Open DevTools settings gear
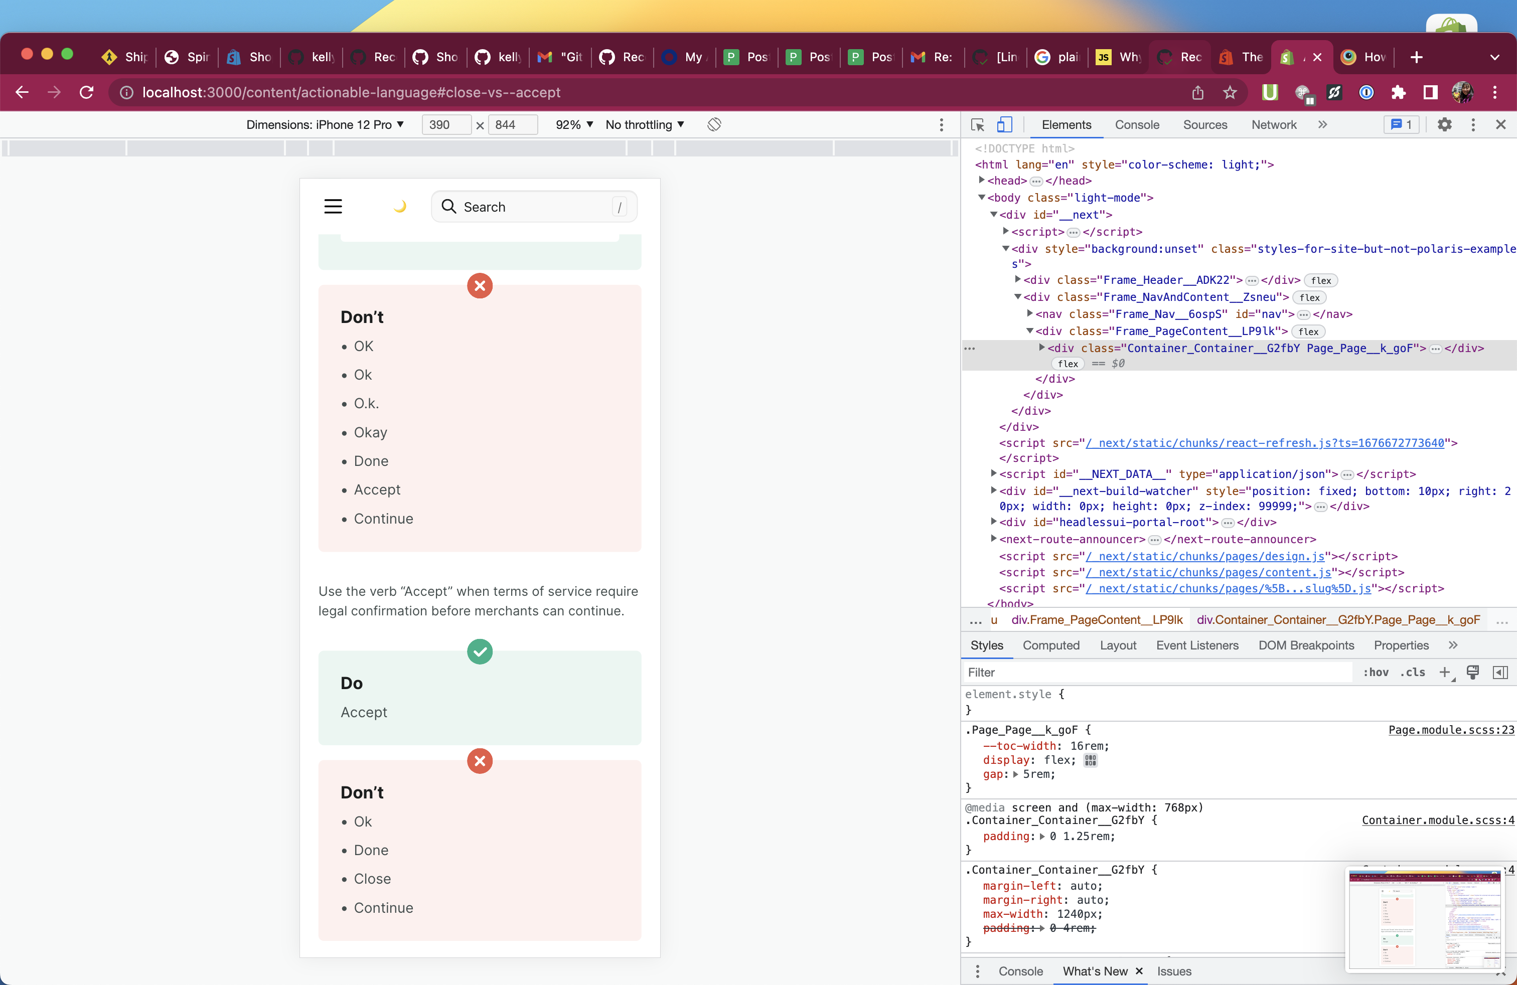Image resolution: width=1517 pixels, height=985 pixels. 1444,125
